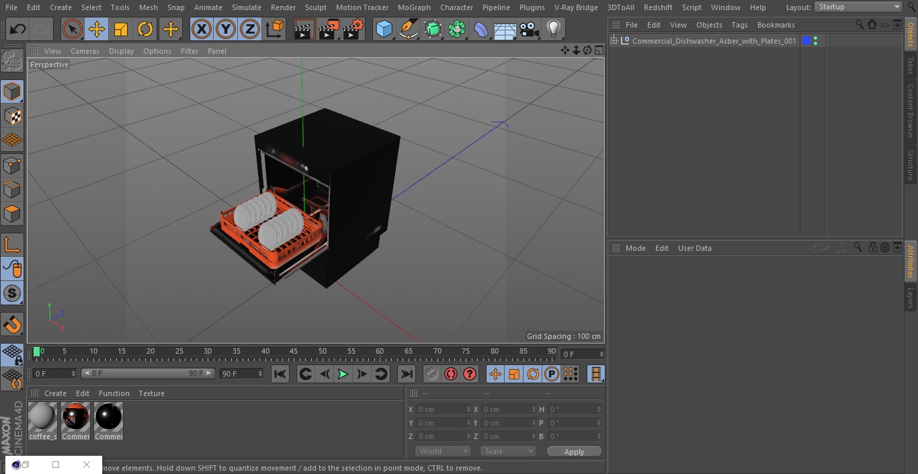Add a Camera object
This screenshot has width=918, height=474.
click(x=530, y=30)
